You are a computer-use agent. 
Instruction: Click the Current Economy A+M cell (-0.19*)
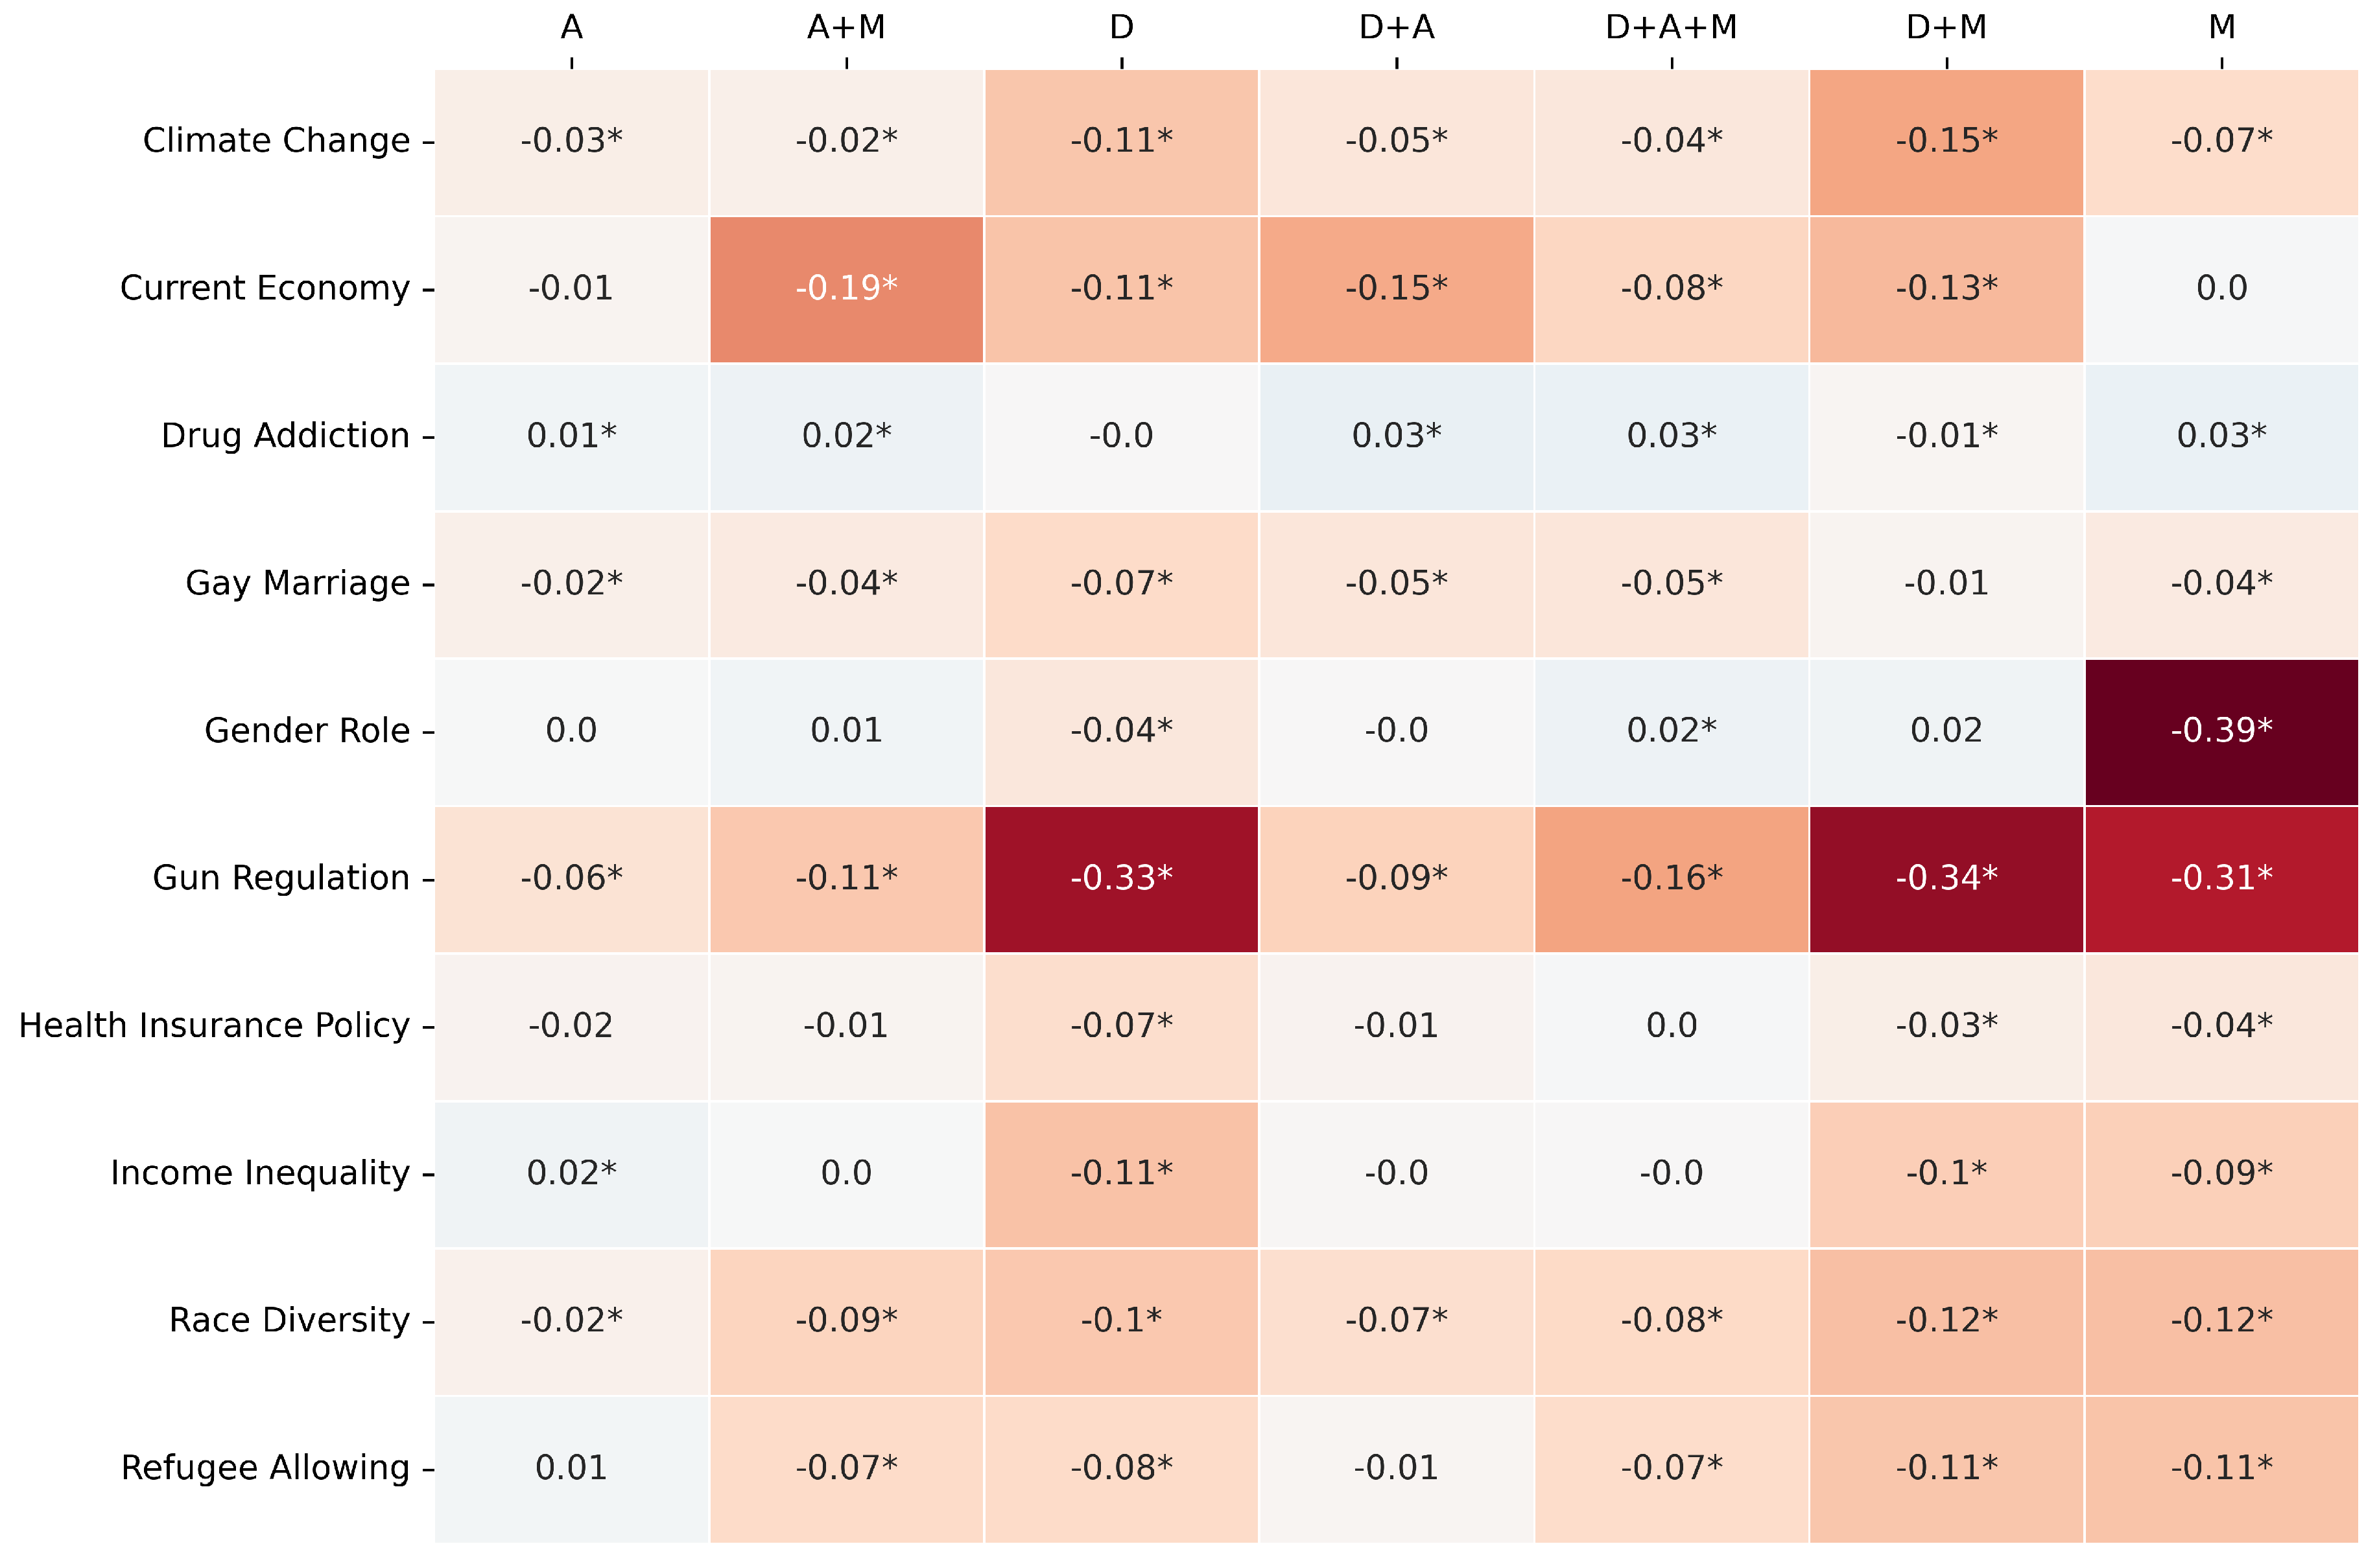click(846, 288)
